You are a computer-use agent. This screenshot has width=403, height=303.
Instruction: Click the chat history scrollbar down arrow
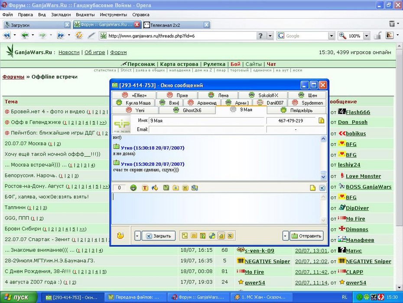[323, 177]
